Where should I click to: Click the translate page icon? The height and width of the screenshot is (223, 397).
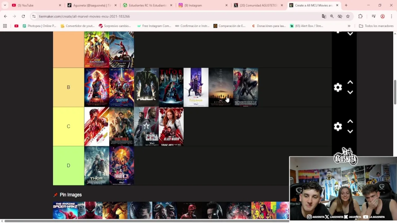(x=324, y=16)
